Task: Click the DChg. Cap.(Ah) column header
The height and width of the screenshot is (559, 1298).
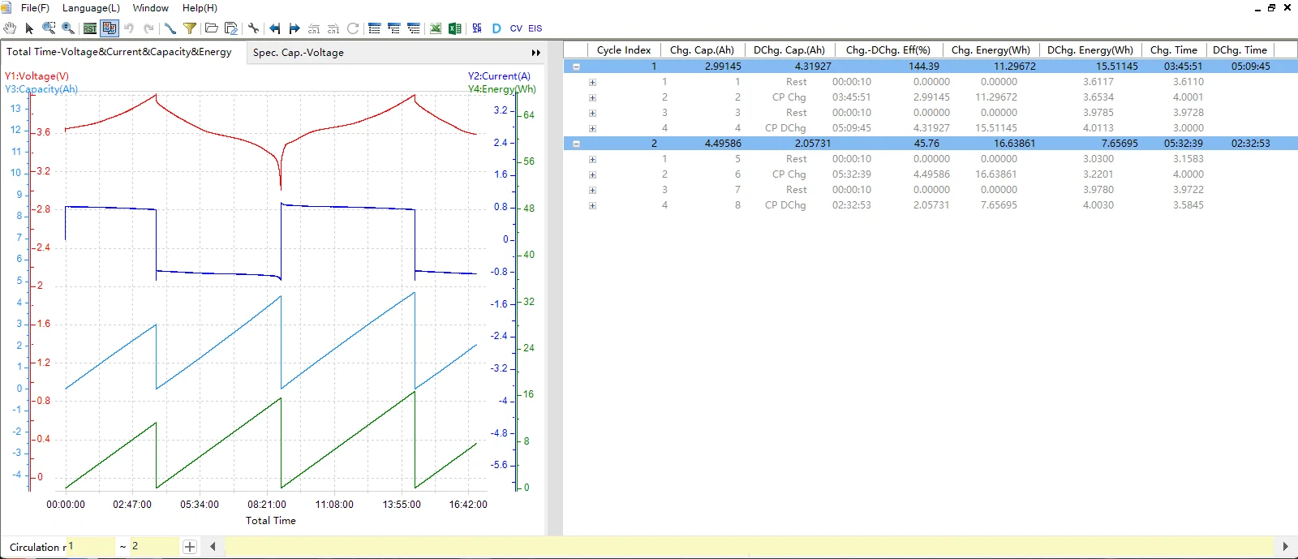Action: tap(789, 50)
